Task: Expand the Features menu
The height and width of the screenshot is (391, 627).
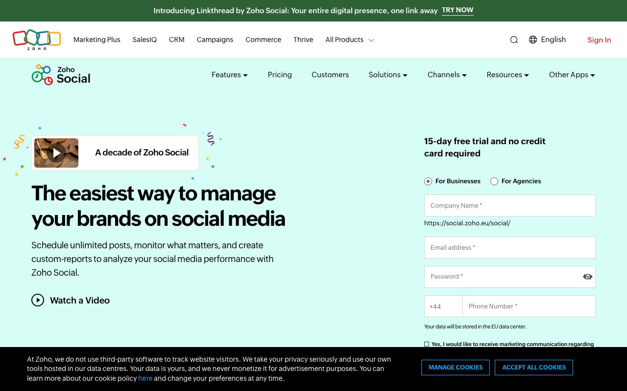Action: (x=229, y=75)
